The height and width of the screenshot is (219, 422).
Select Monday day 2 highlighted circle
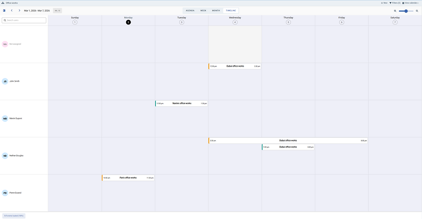[x=128, y=22]
